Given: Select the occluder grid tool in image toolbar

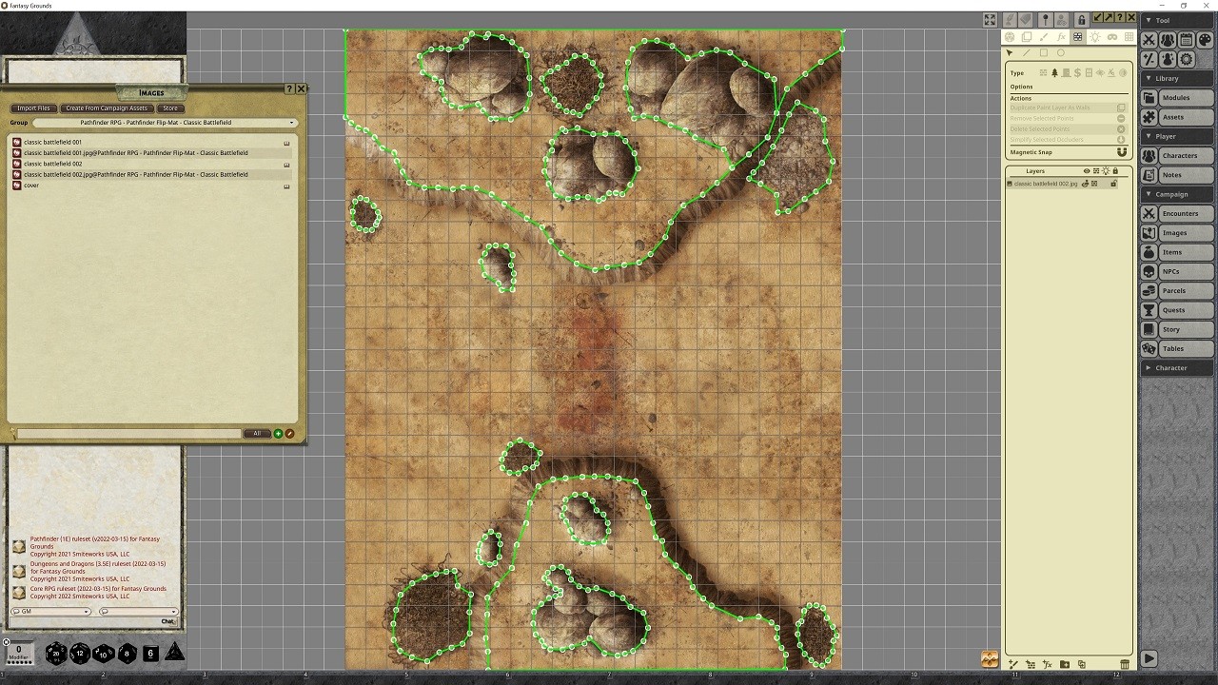Looking at the screenshot, I should pyautogui.click(x=1078, y=37).
